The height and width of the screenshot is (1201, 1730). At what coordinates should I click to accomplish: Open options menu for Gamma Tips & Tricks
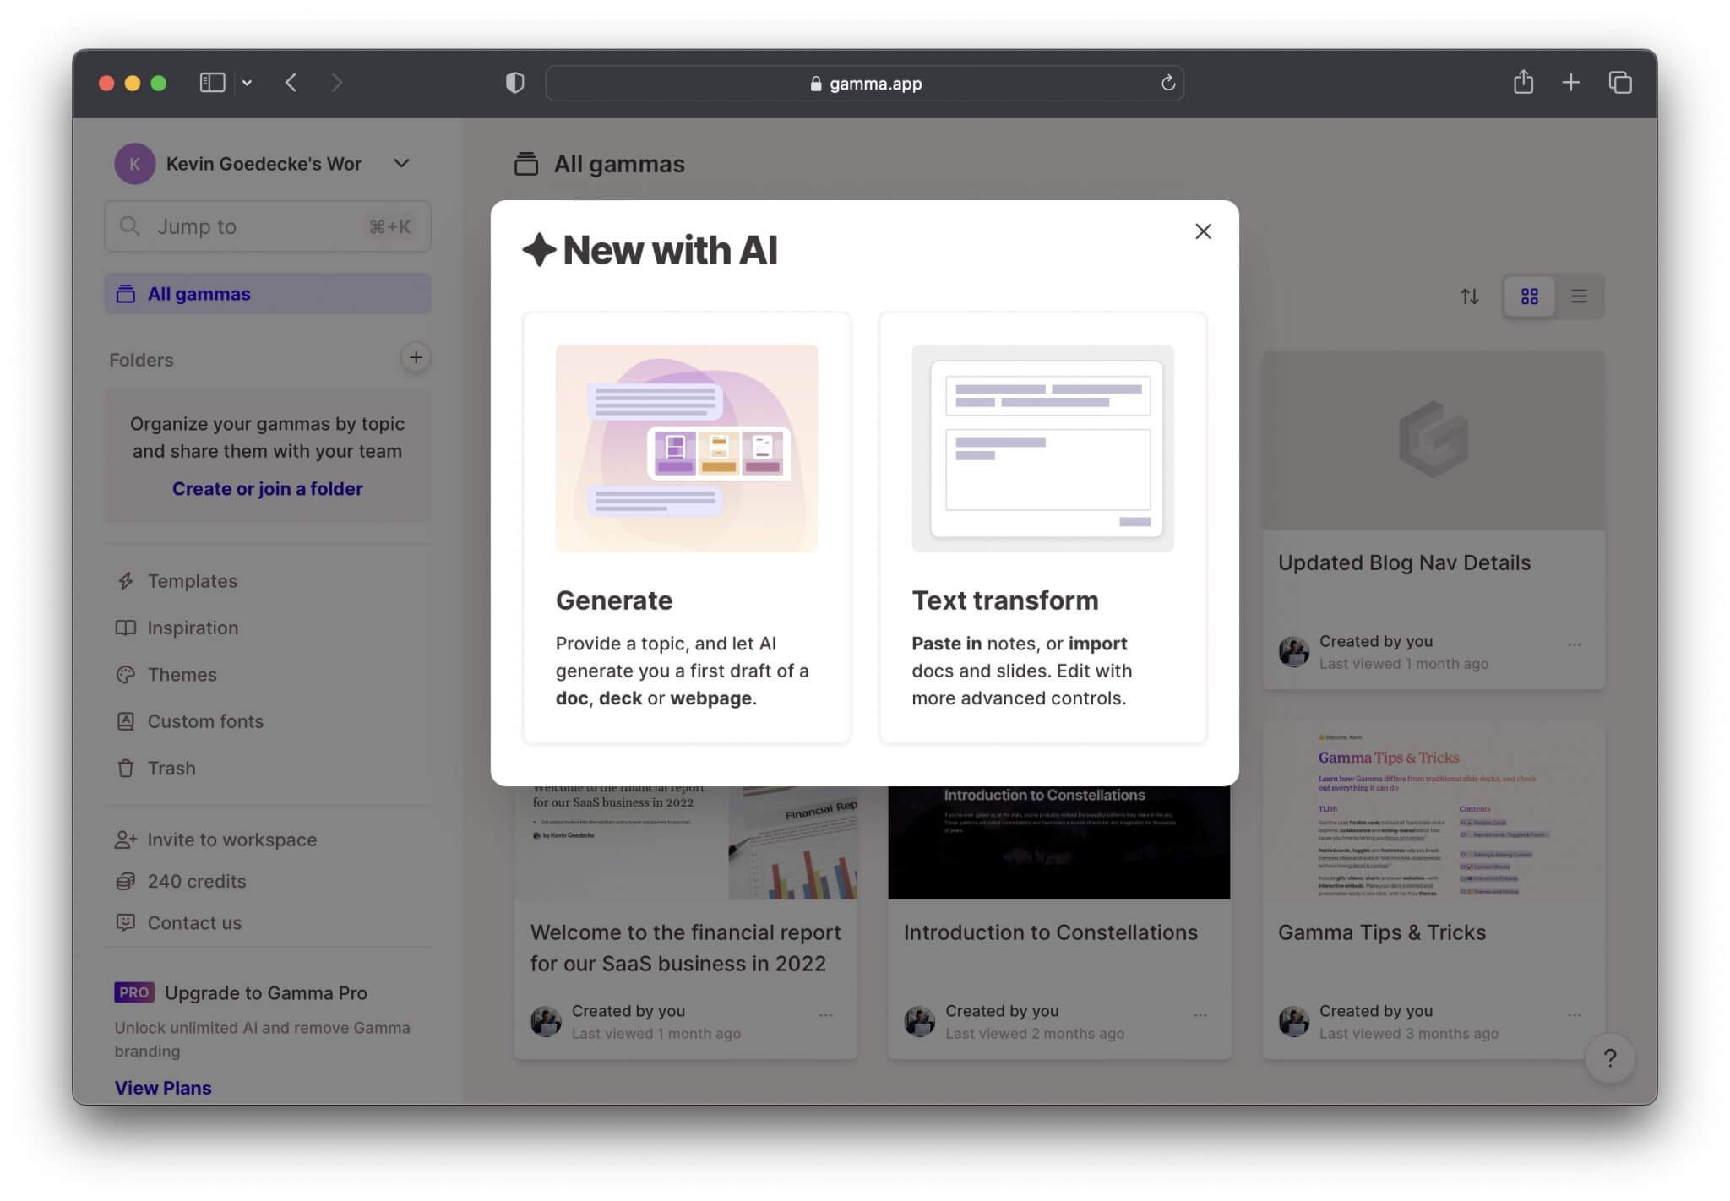pyautogui.click(x=1573, y=1014)
